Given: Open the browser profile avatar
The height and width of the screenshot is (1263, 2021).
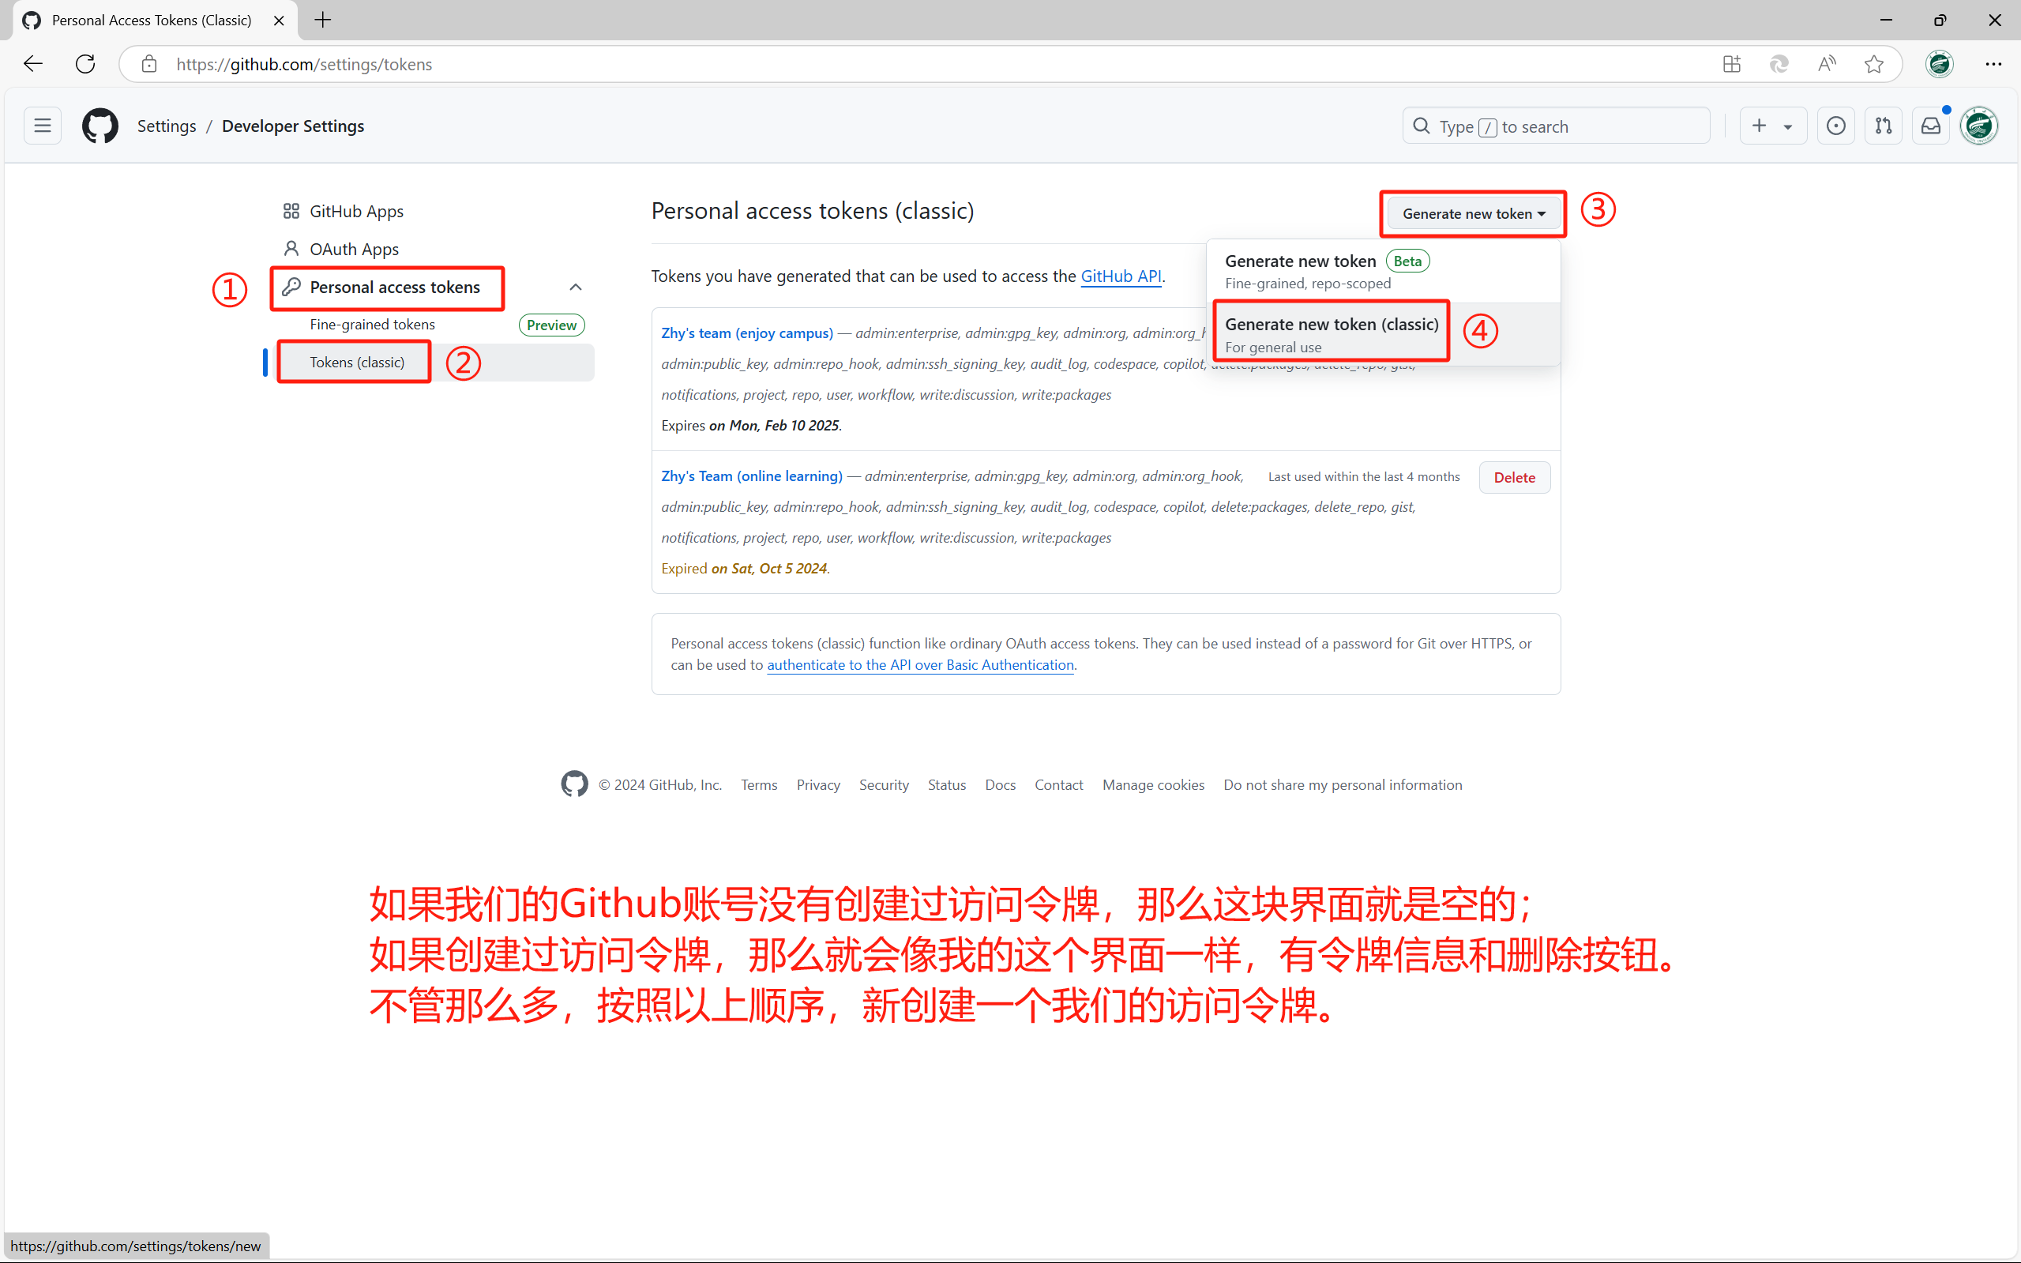Looking at the screenshot, I should 1939,64.
